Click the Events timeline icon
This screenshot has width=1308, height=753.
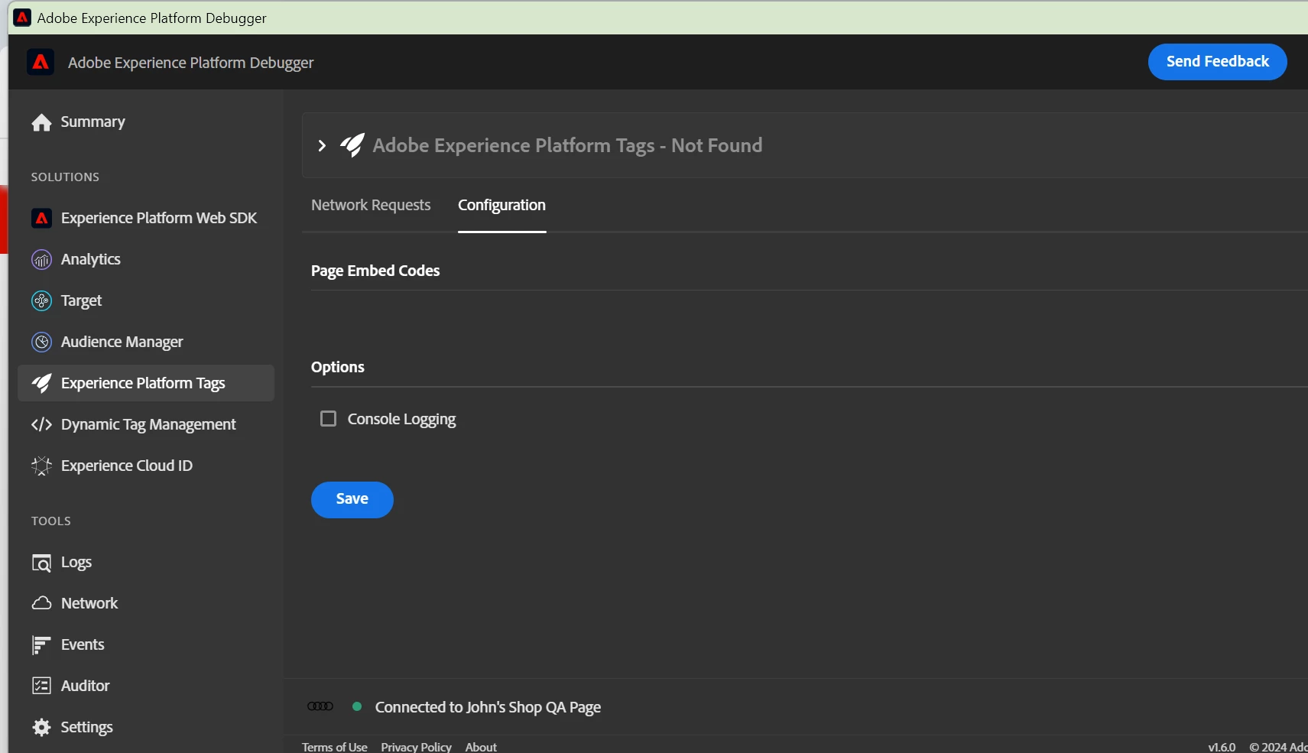(42, 645)
